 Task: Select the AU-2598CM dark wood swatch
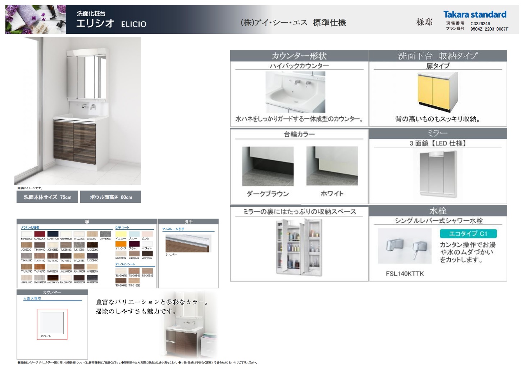tap(79, 266)
